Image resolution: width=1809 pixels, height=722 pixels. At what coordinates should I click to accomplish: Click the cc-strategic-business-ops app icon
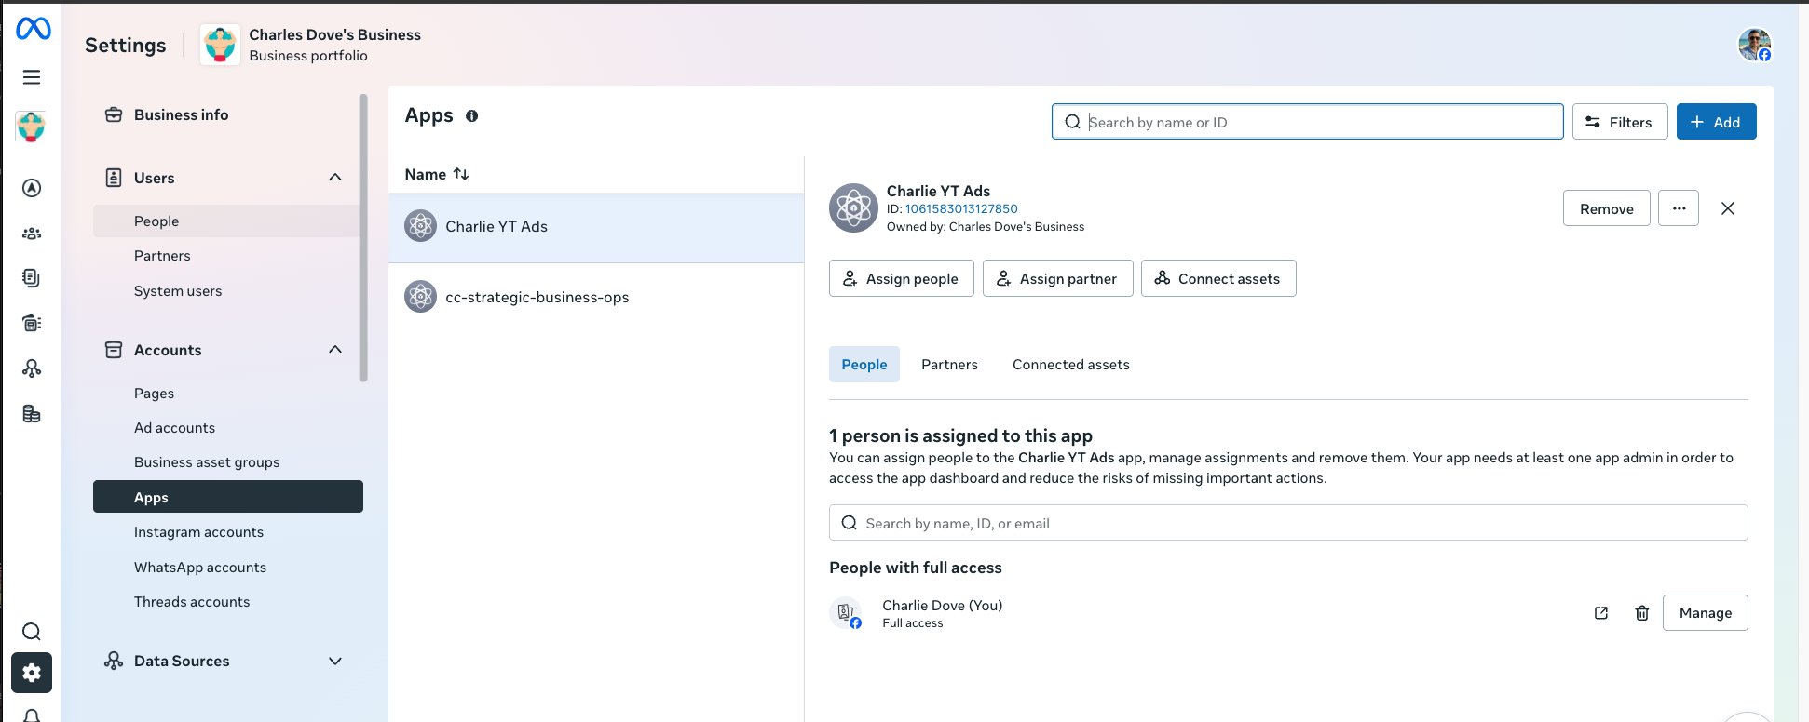(x=421, y=297)
